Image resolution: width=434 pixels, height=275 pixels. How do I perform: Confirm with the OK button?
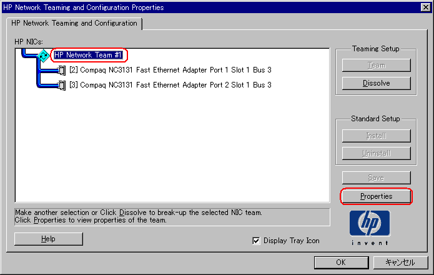pos(342,262)
